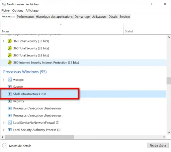Close the Gestionnaire des tâches window

pos(165,4)
